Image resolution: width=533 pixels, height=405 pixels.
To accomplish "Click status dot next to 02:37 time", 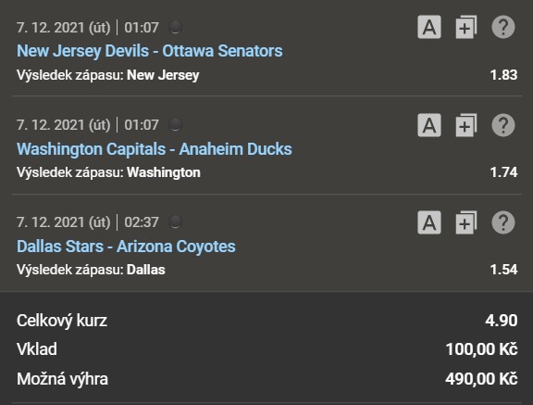I will pos(175,221).
